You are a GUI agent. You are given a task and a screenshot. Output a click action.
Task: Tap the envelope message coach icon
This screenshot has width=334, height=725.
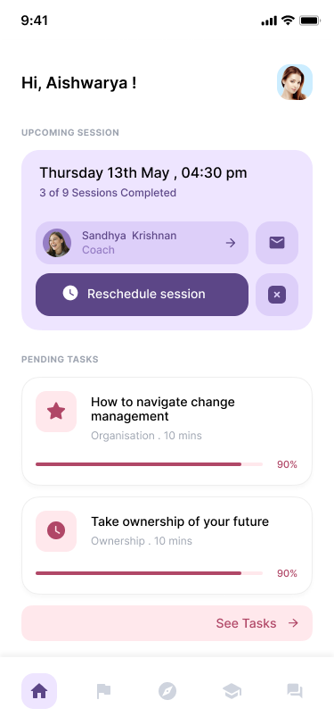pyautogui.click(x=277, y=243)
